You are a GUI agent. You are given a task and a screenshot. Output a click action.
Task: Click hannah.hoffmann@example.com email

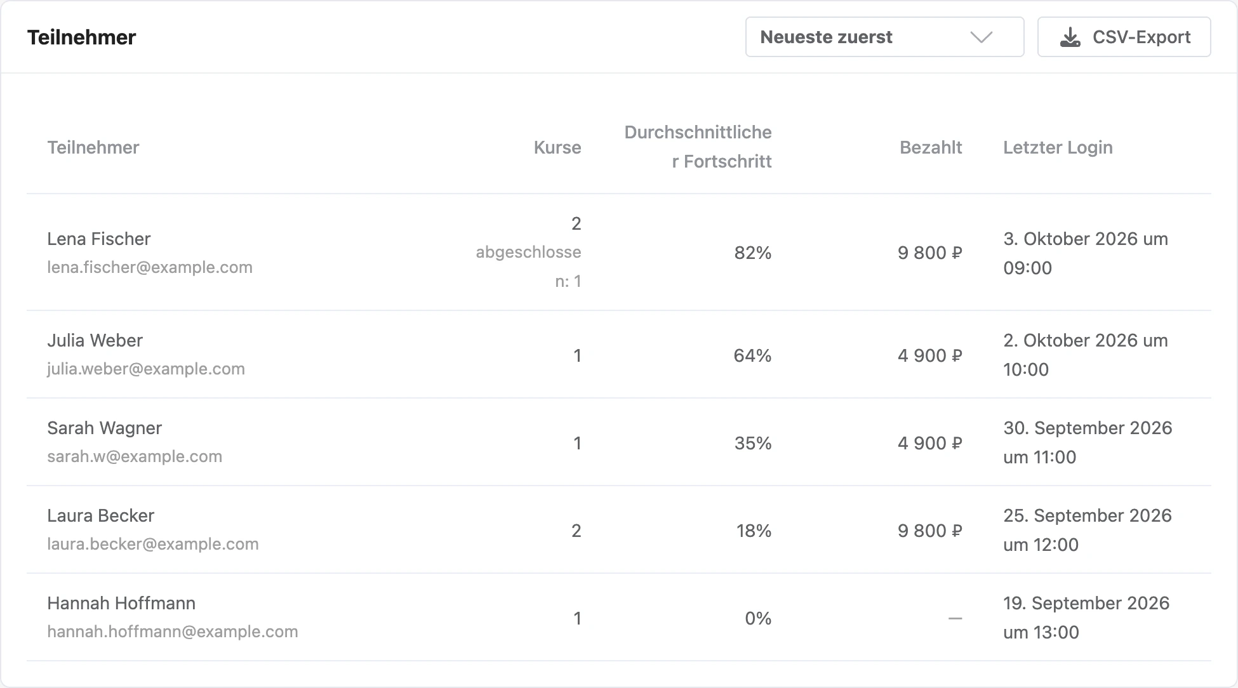(173, 632)
